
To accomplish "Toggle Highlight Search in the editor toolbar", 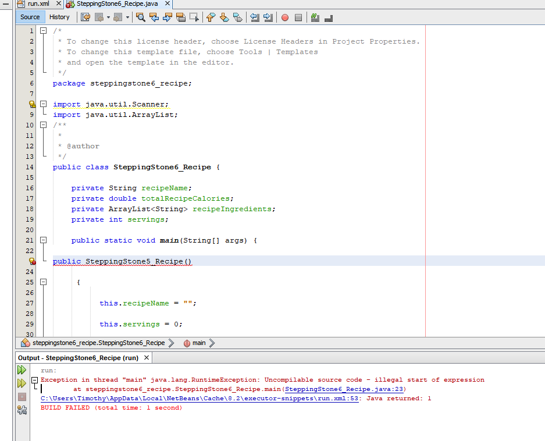I will [x=181, y=17].
